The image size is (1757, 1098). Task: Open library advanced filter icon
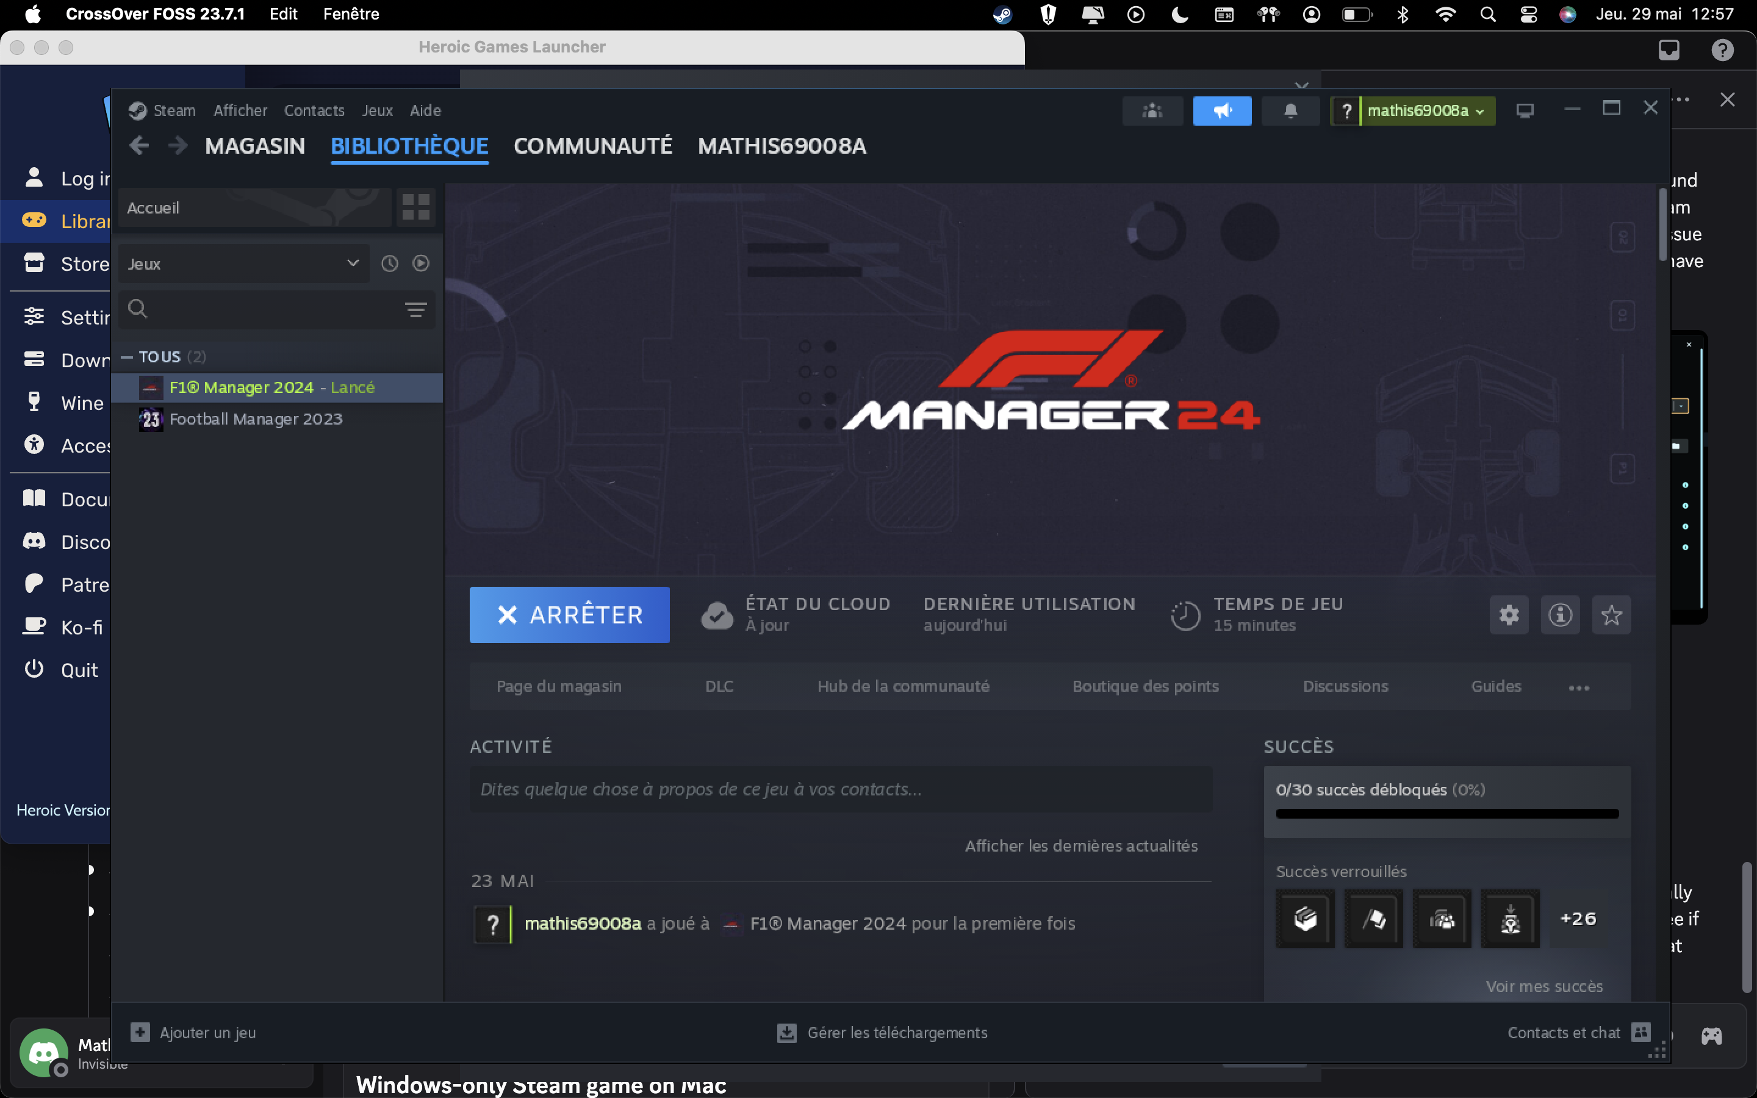pyautogui.click(x=415, y=310)
